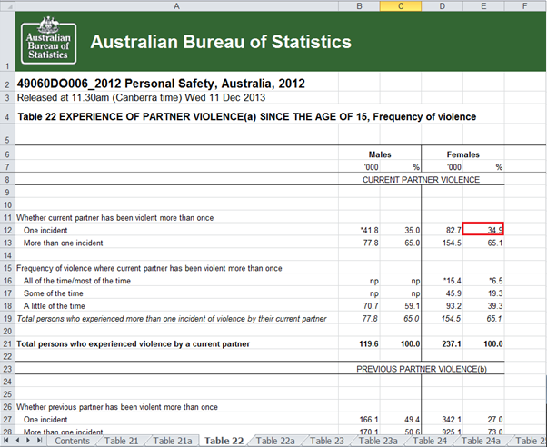Click the 'Australian Bureau of Statistics' banner title

pyautogui.click(x=221, y=42)
